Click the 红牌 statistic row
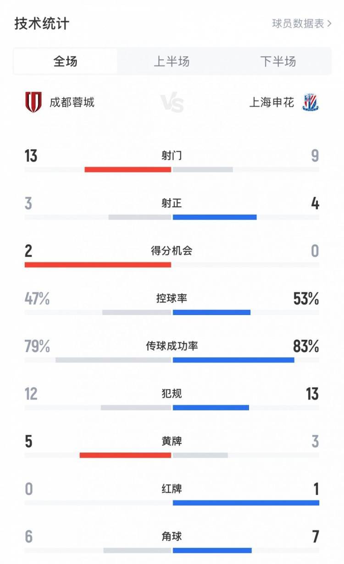This screenshot has height=564, width=344. pyautogui.click(x=172, y=489)
